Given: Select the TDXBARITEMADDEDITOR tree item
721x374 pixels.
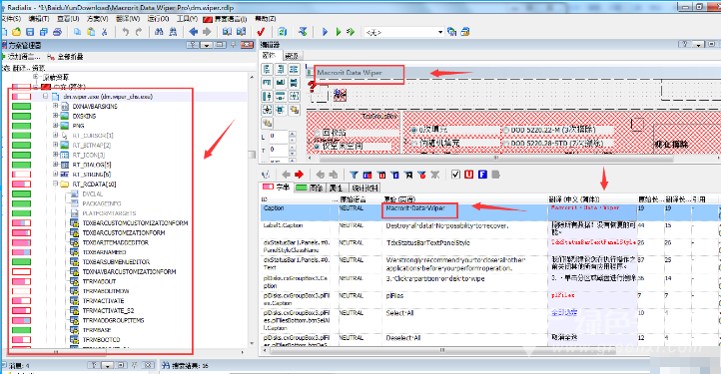Looking at the screenshot, I should pos(116,242).
